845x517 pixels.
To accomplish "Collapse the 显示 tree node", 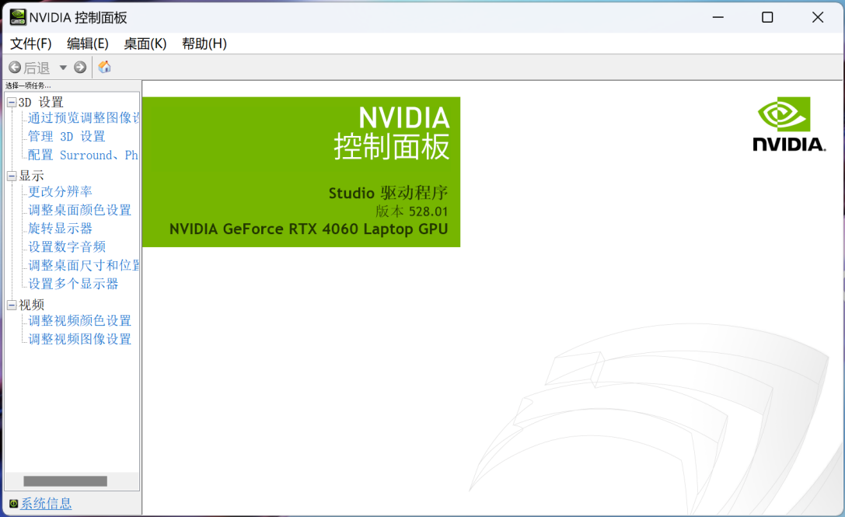I will 12,176.
